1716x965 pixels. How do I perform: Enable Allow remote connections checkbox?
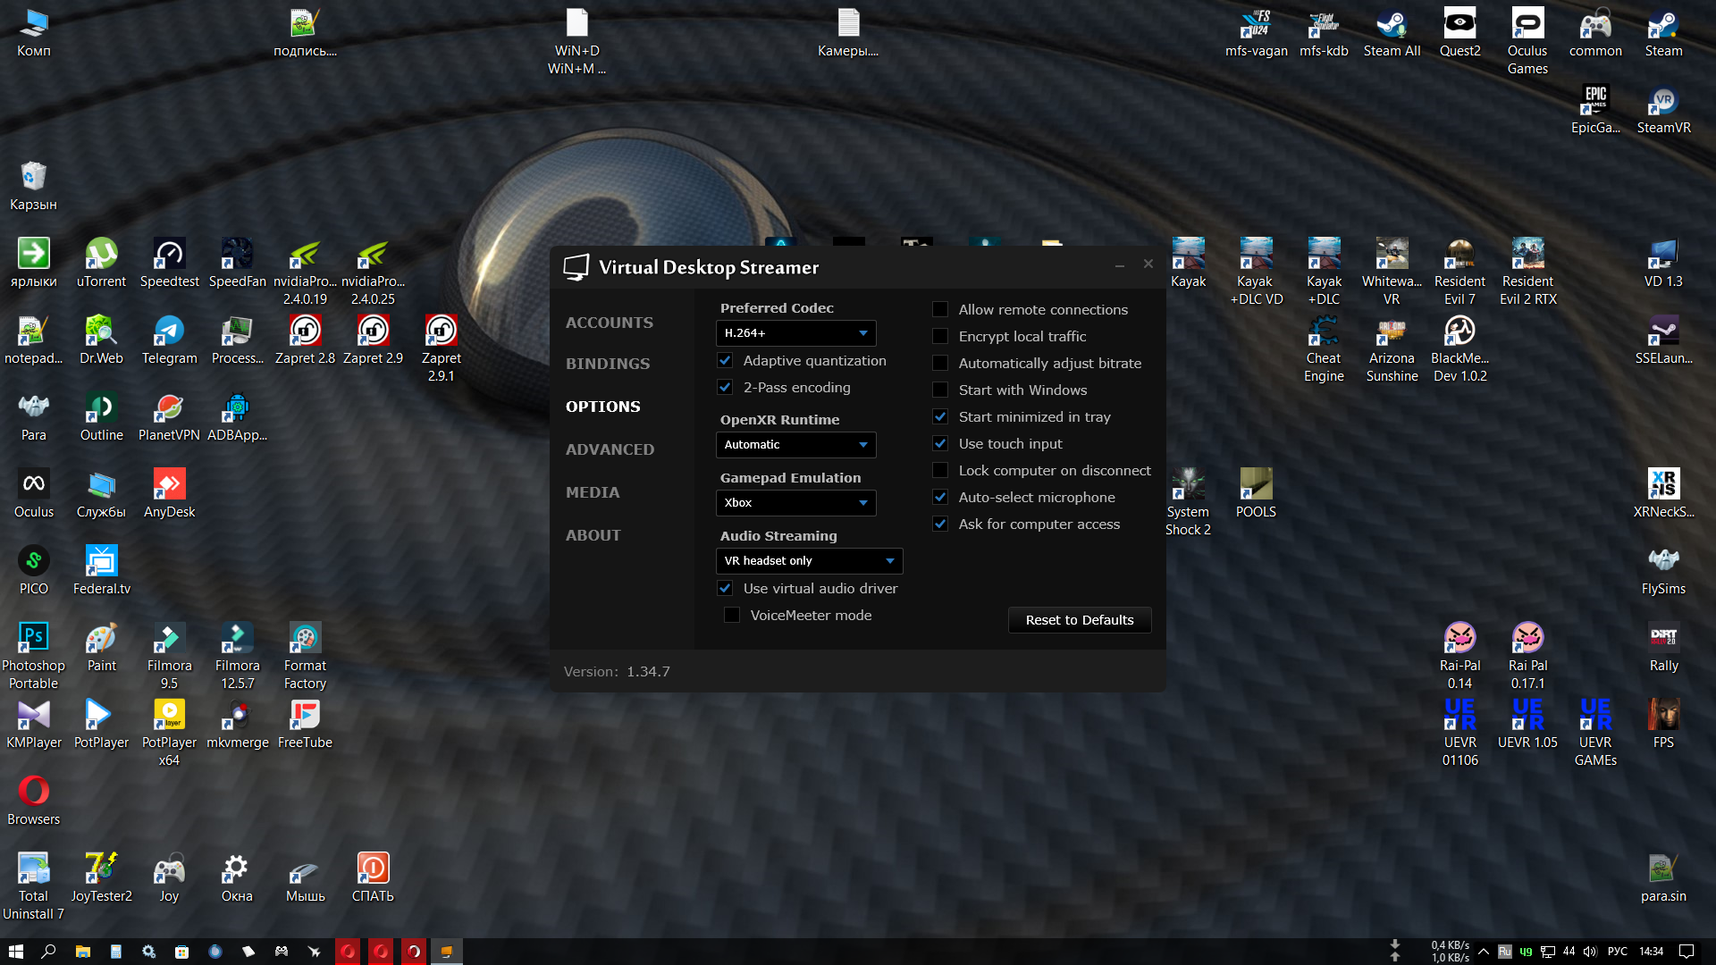click(940, 309)
